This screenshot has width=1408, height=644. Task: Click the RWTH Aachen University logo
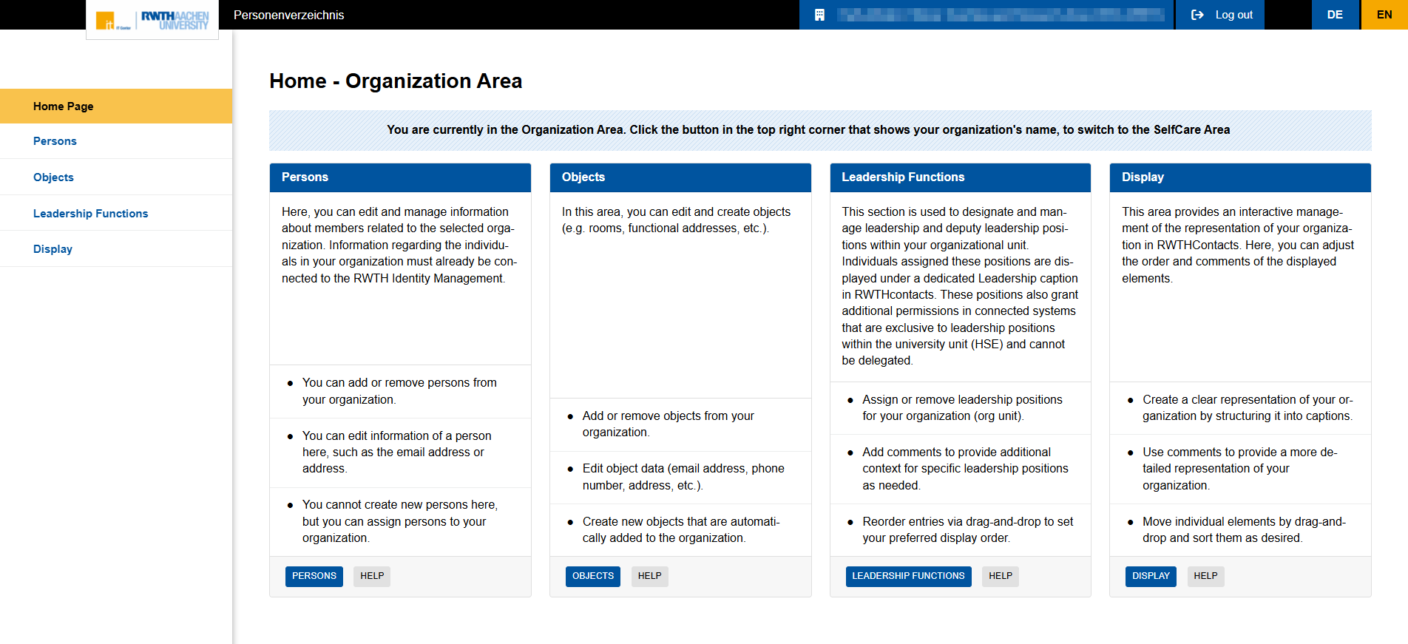pyautogui.click(x=152, y=19)
